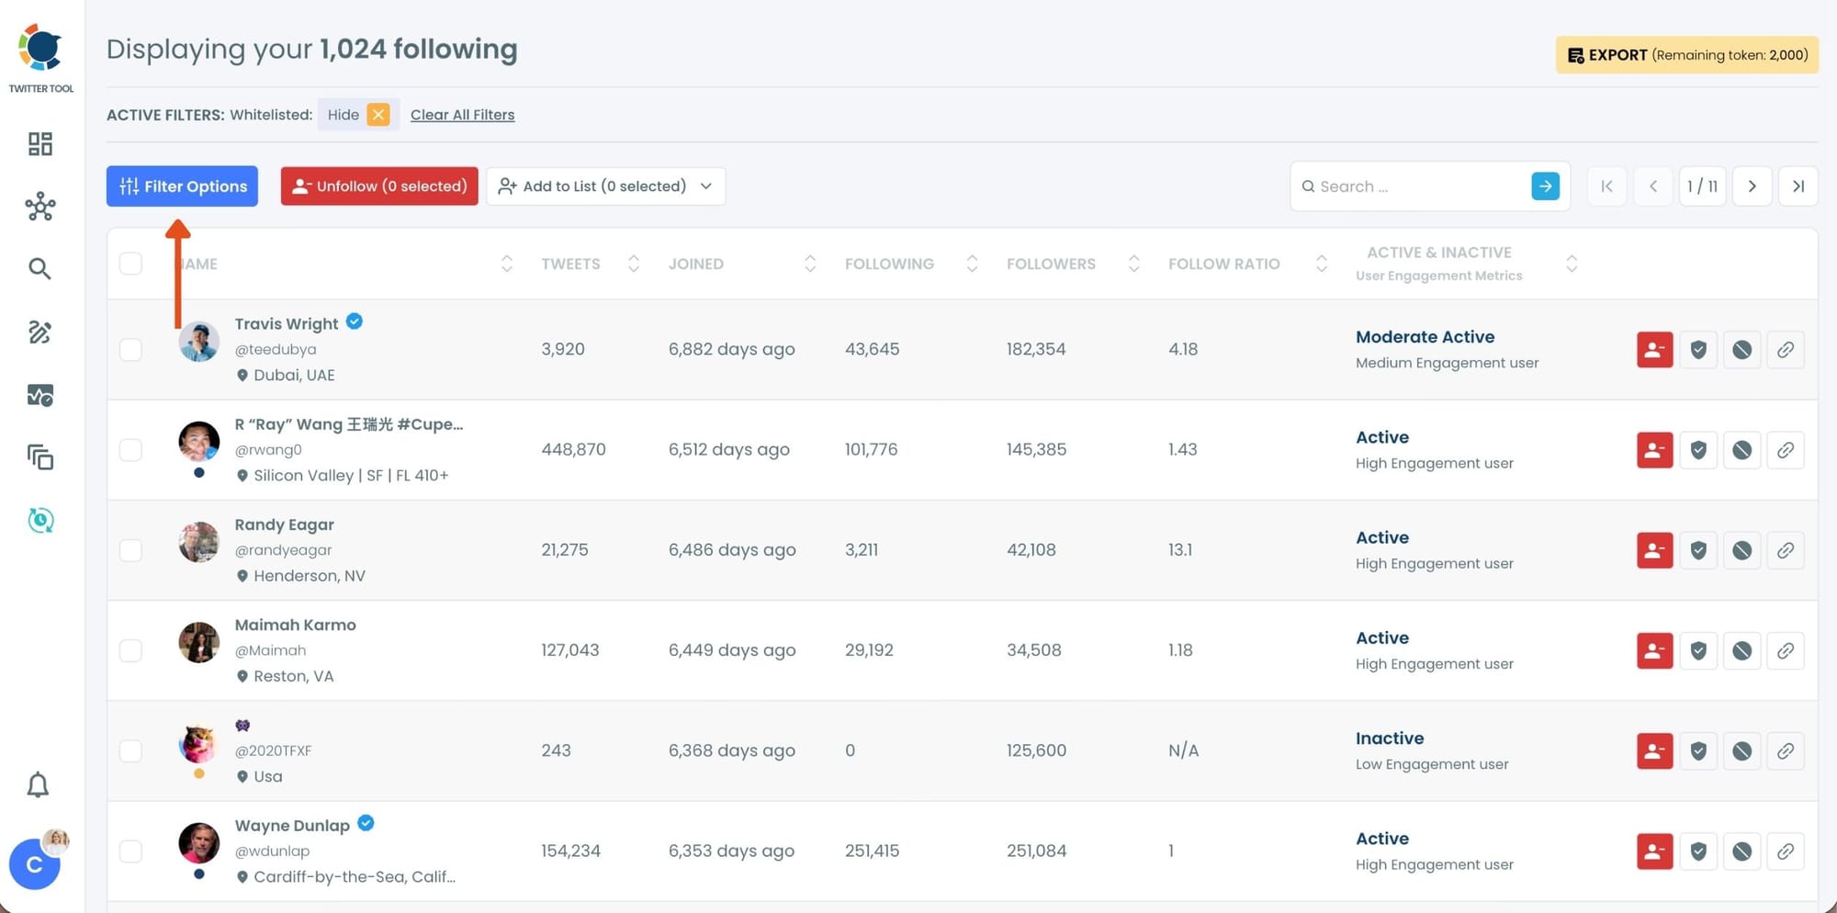Select the network connections icon in sidebar
The height and width of the screenshot is (913, 1837).
[39, 207]
